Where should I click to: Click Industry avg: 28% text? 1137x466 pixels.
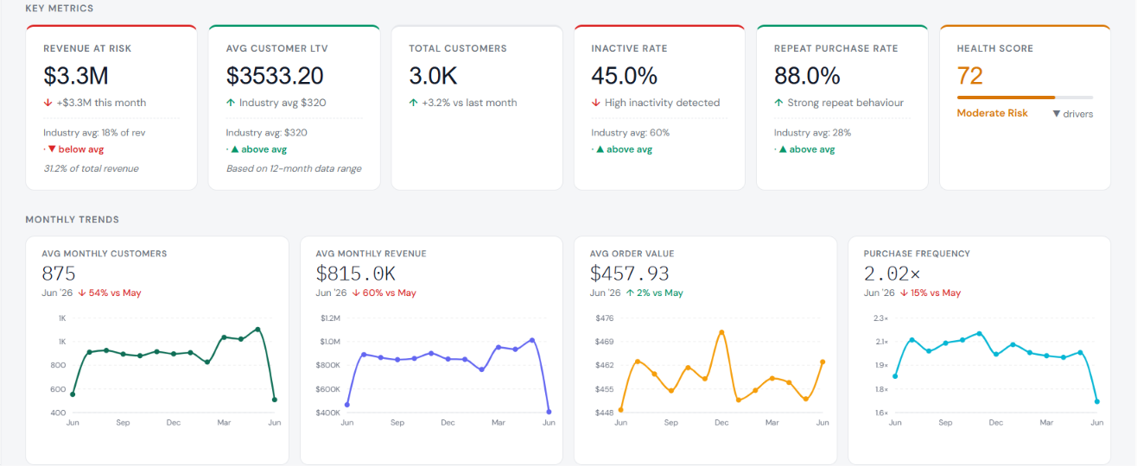coord(812,133)
